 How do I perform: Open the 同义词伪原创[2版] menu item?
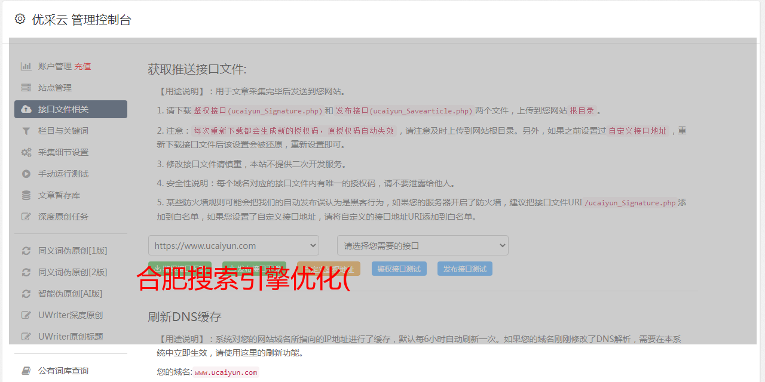tap(72, 272)
